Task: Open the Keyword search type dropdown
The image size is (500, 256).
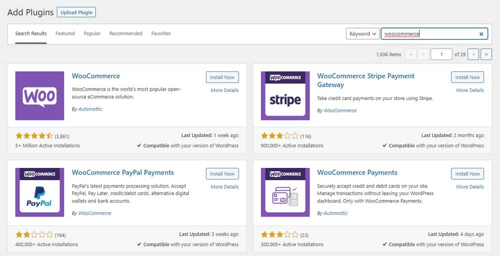Action: (x=362, y=34)
